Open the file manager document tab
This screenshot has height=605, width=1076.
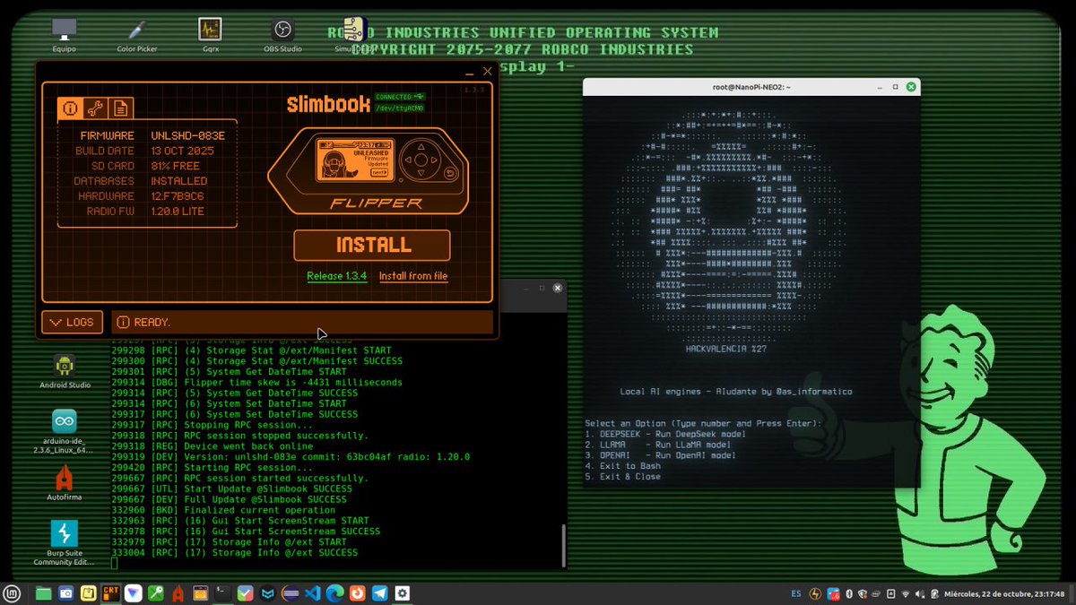tap(120, 109)
